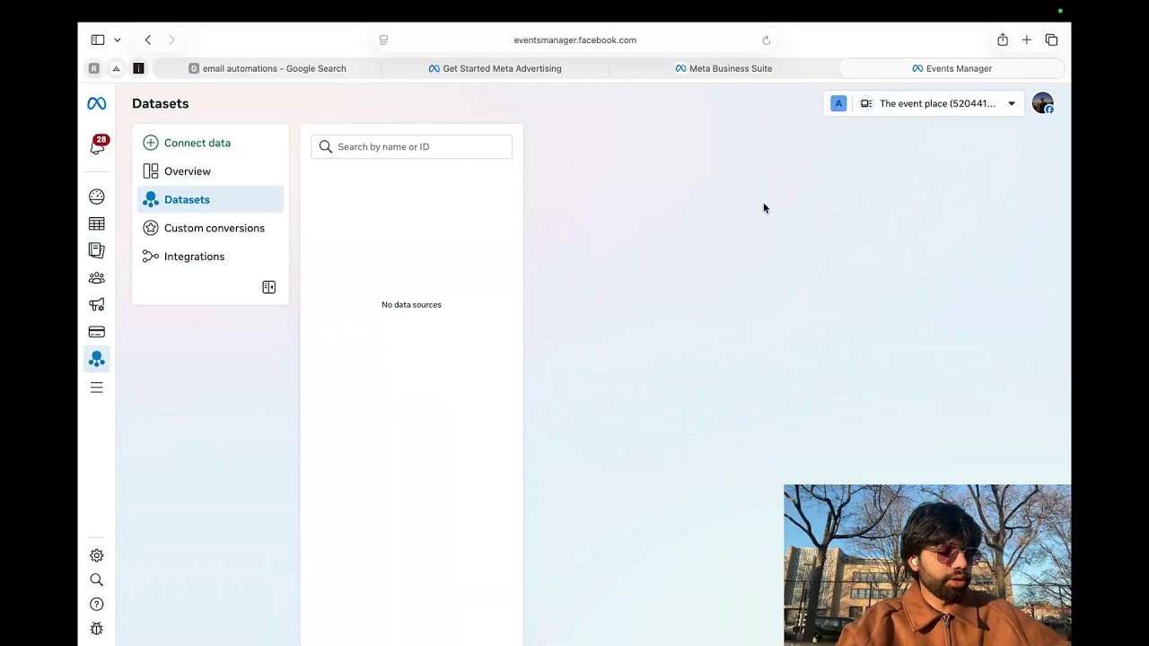This screenshot has width=1149, height=646.
Task: Switch to email automations Google Search tab
Action: click(268, 68)
